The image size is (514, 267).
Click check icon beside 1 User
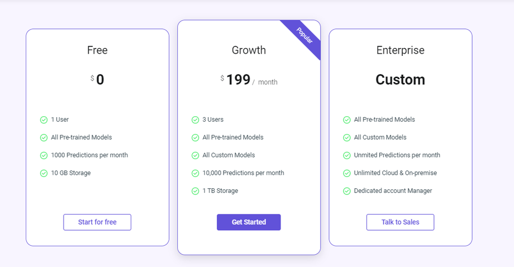click(x=44, y=120)
